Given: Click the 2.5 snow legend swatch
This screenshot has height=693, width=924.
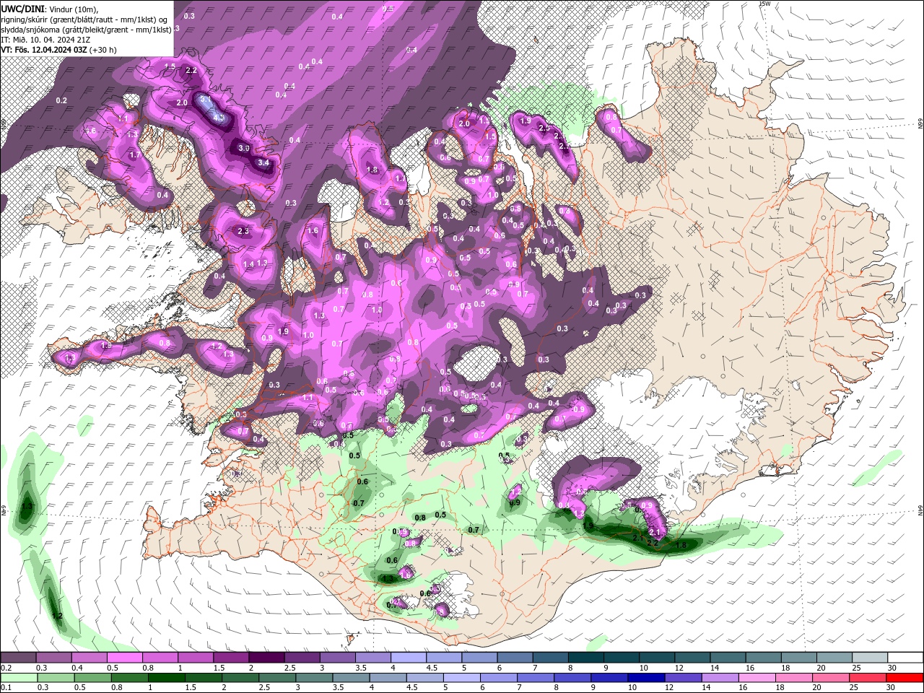Looking at the screenshot, I should coord(301,658).
